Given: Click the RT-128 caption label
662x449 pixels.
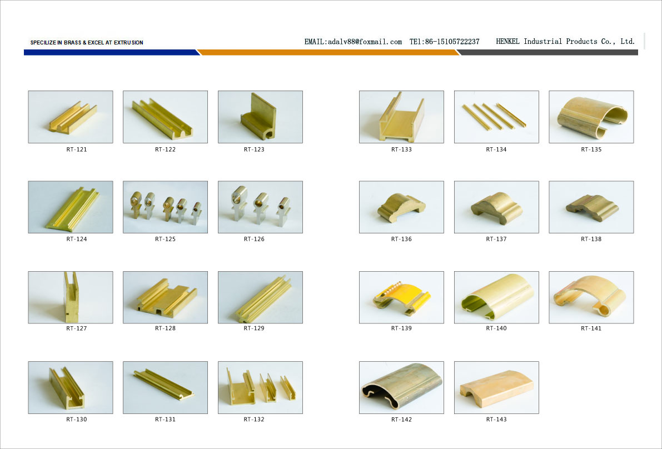Looking at the screenshot, I should coord(165,328).
